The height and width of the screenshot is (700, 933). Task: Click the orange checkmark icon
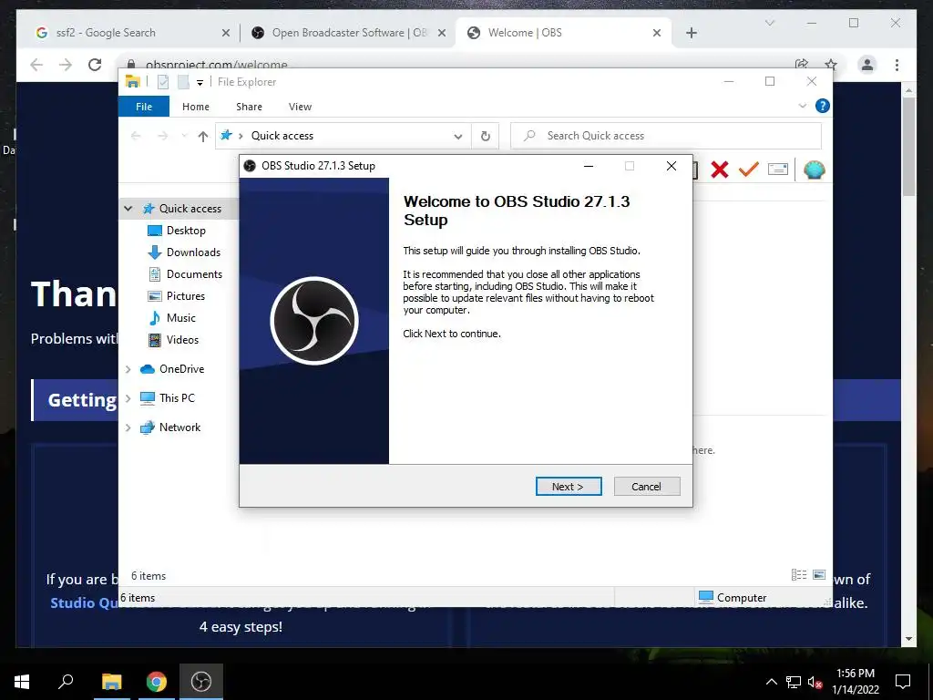pyautogui.click(x=749, y=170)
